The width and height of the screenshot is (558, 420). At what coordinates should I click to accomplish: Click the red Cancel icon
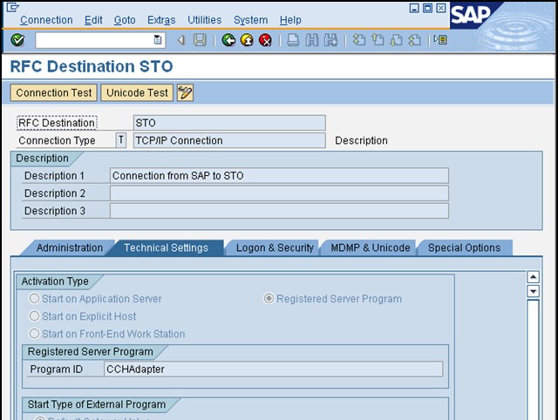click(x=265, y=40)
